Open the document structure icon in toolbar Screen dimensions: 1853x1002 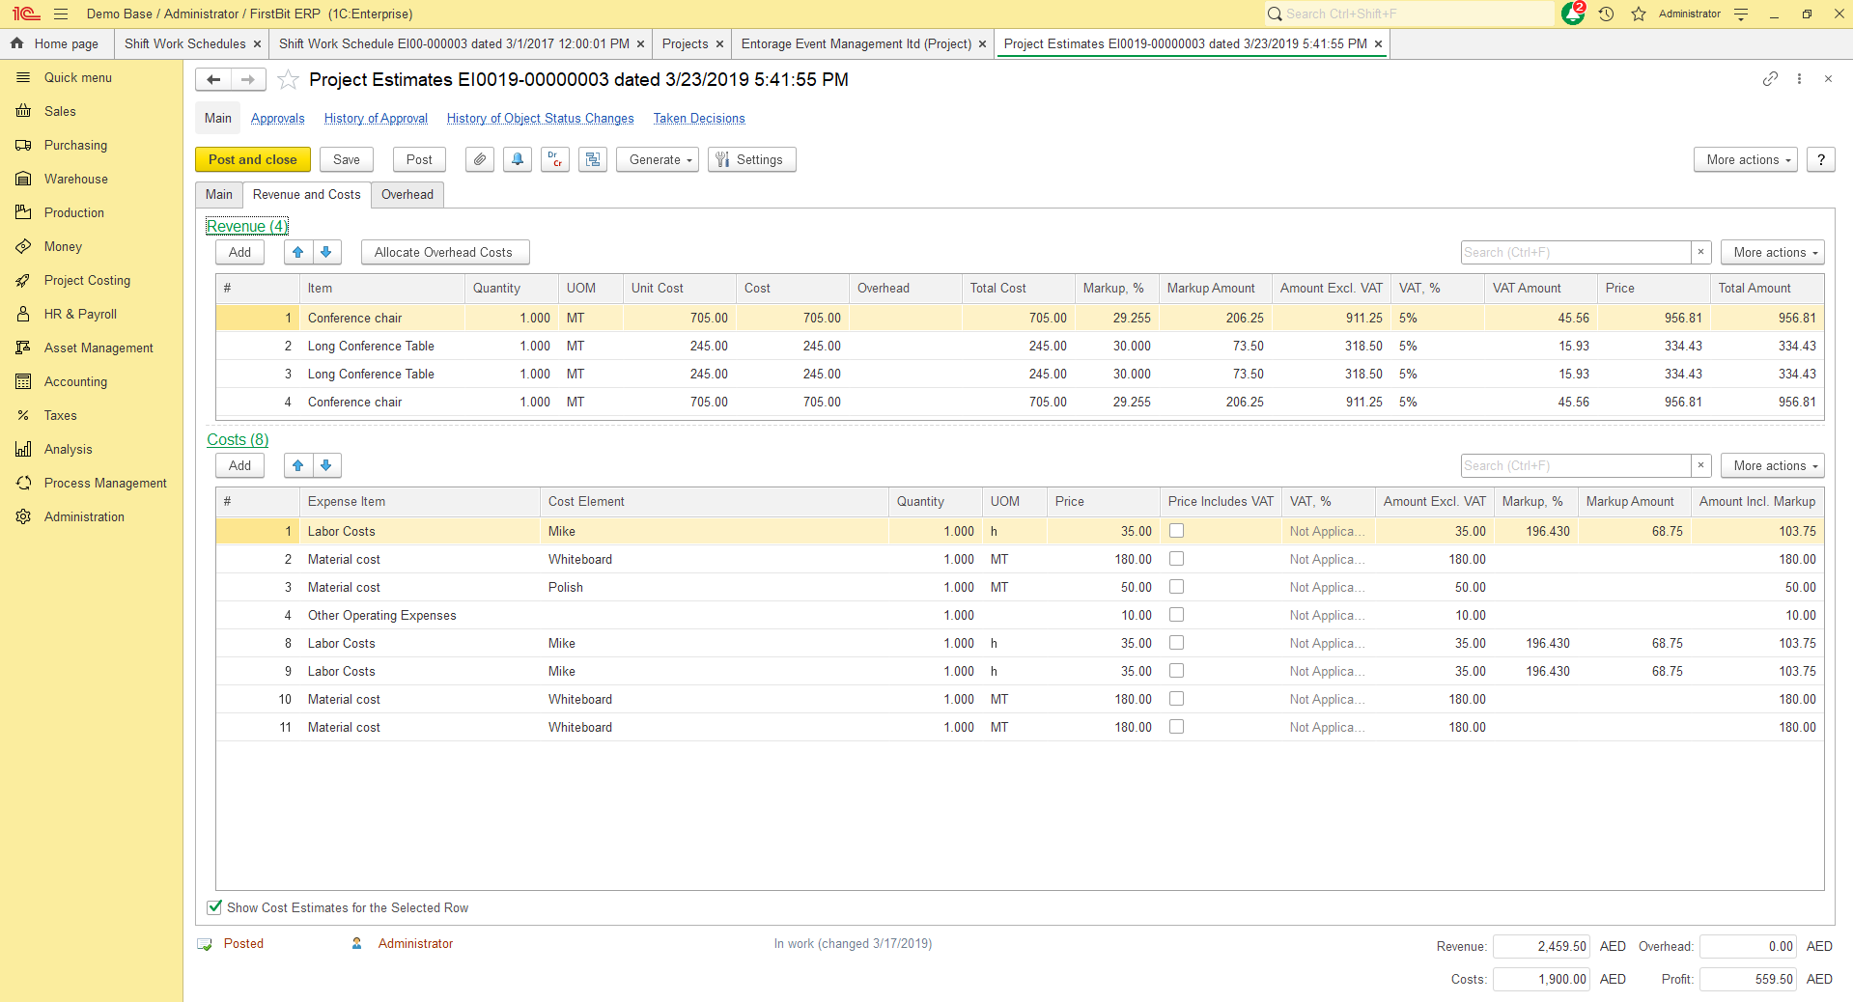593,160
